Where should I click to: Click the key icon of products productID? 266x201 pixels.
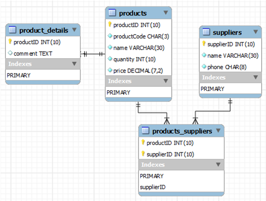[x=110, y=24]
